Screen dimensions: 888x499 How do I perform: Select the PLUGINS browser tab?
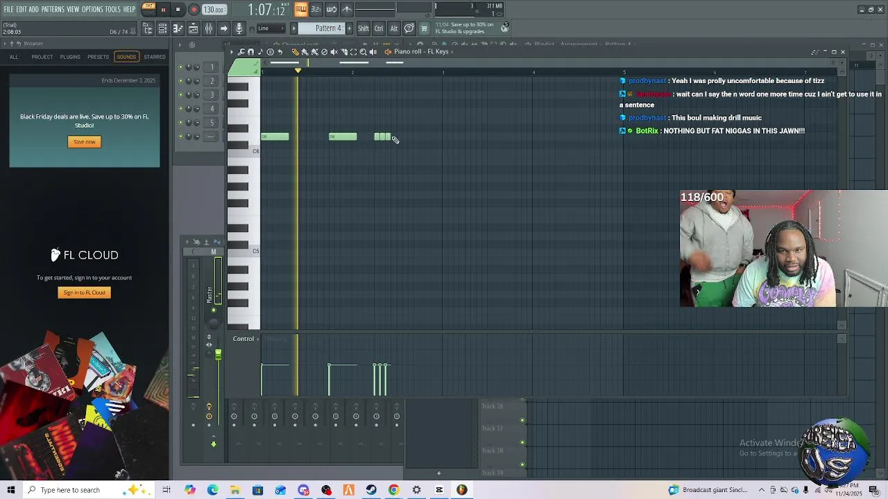pyautogui.click(x=70, y=57)
